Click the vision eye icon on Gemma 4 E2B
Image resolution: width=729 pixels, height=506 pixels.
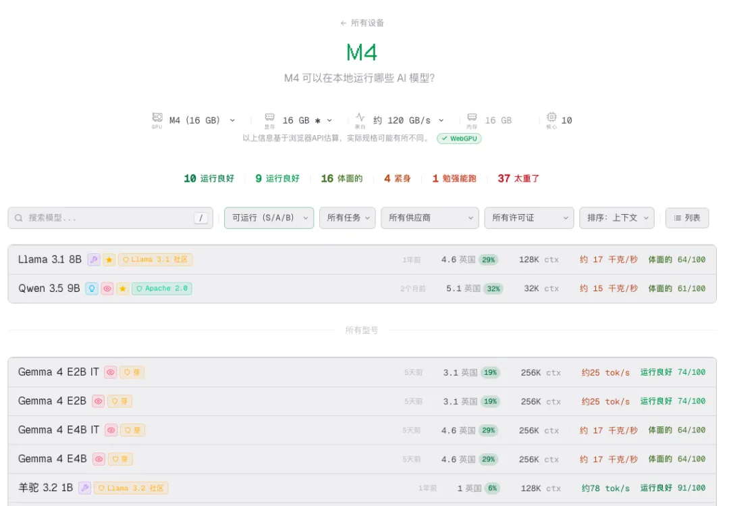pyautogui.click(x=98, y=401)
